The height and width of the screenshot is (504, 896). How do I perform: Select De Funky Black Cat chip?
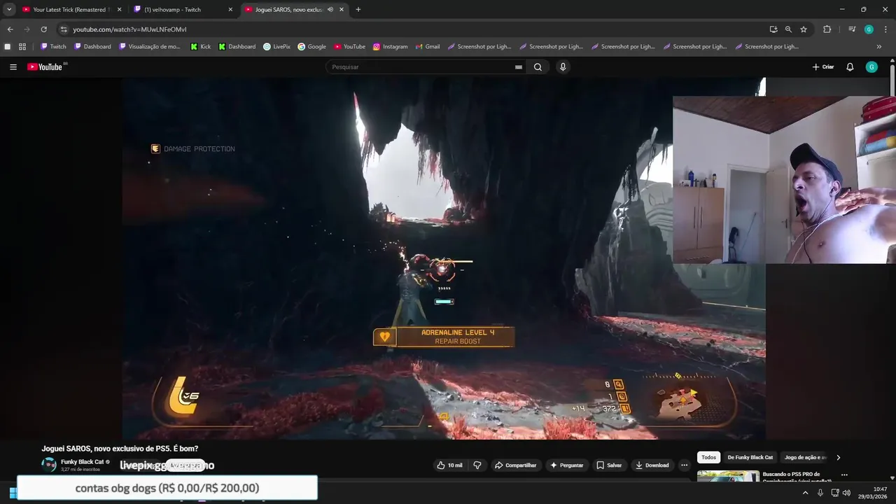750,458
